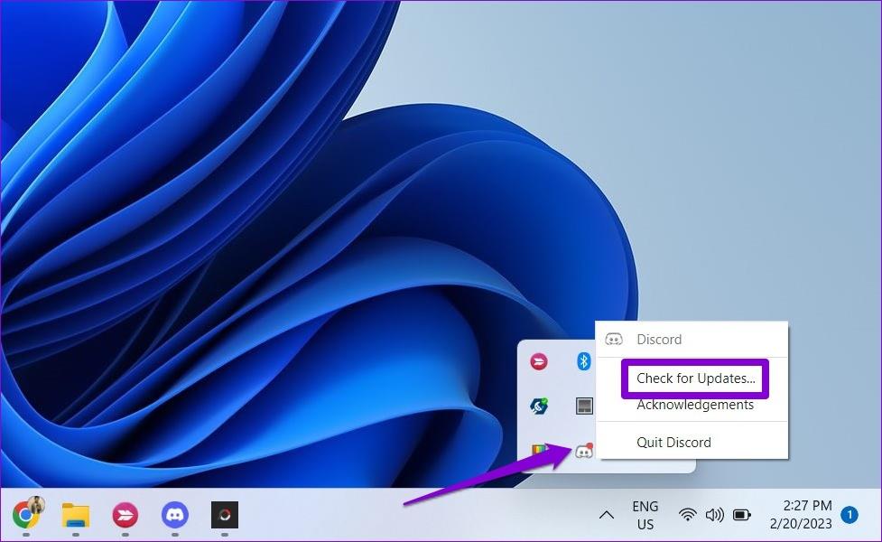
Task: Expand the taskbar chevron for hidden icons
Action: pos(606,514)
